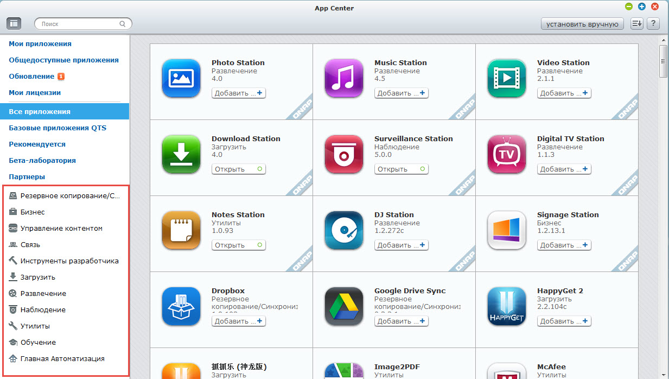Click the установить вручную button
Screen dimensions: 669x379
582,24
